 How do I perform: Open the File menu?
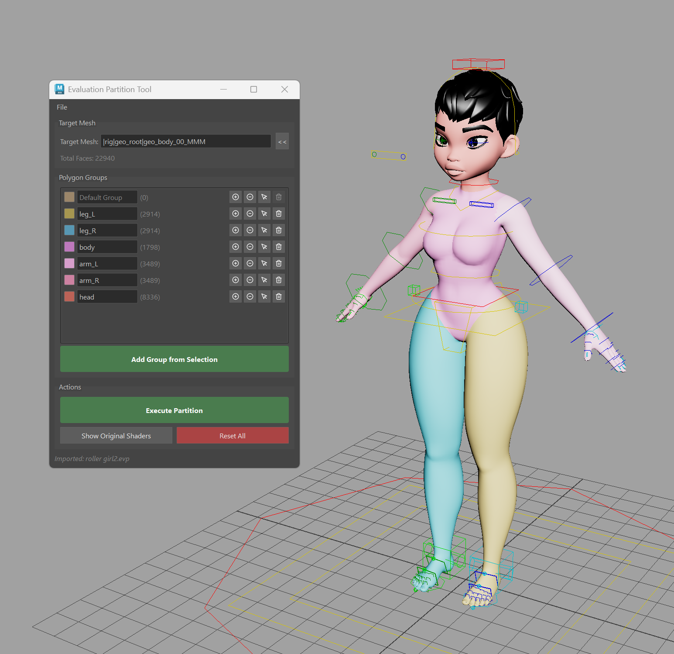click(62, 107)
